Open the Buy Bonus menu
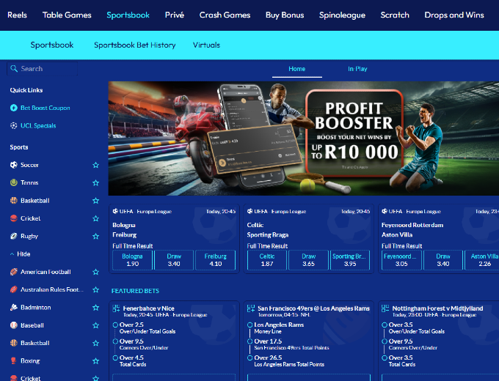Screen dimensions: 499x381 pyautogui.click(x=285, y=15)
